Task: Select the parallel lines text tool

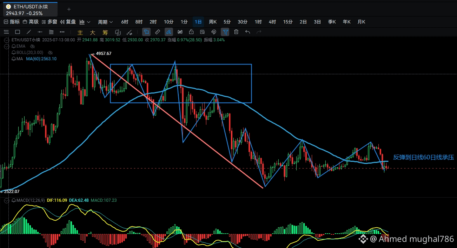Action: [51, 32]
